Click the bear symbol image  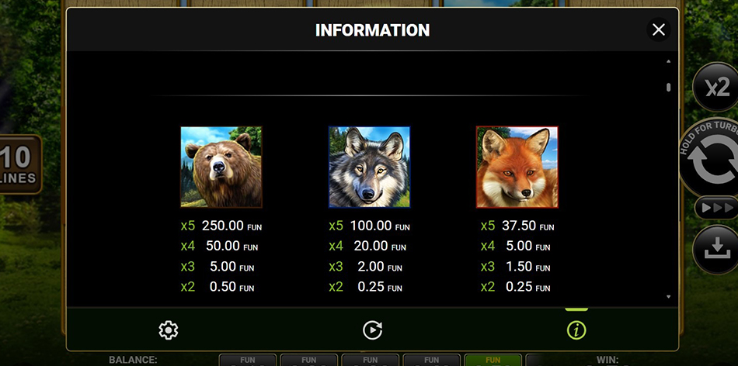coord(221,167)
